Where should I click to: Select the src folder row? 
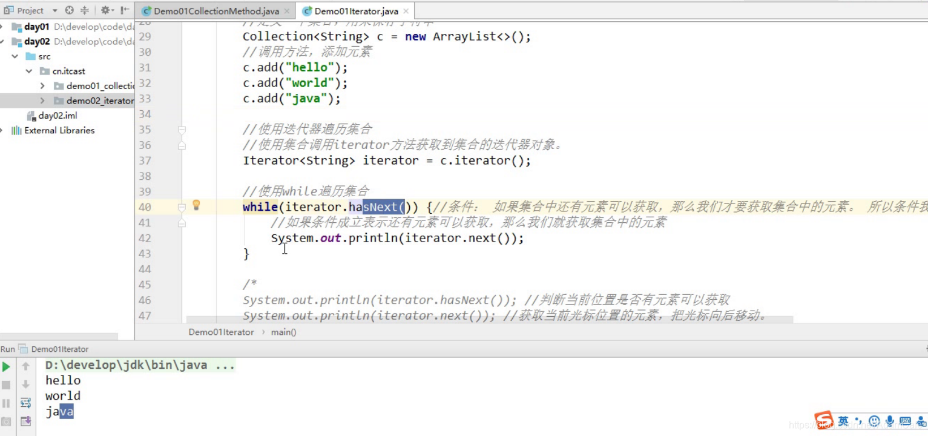tap(67, 56)
